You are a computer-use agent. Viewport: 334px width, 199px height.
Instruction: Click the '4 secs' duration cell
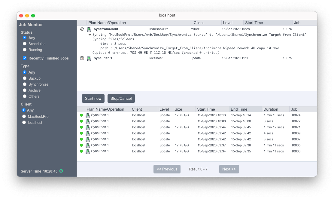coord(269,133)
